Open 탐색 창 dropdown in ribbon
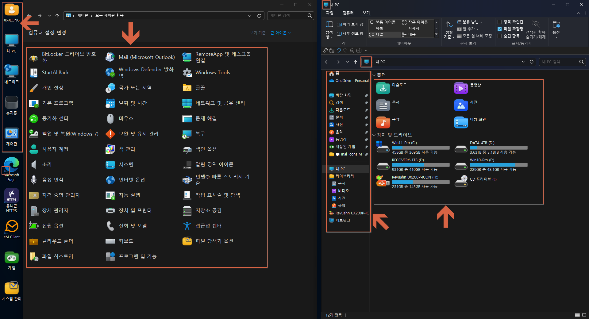 coord(329,30)
